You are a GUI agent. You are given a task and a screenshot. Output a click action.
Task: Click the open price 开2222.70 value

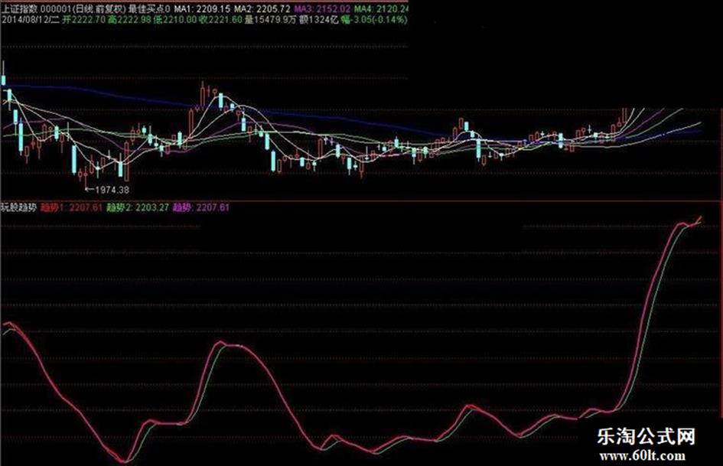click(84, 19)
